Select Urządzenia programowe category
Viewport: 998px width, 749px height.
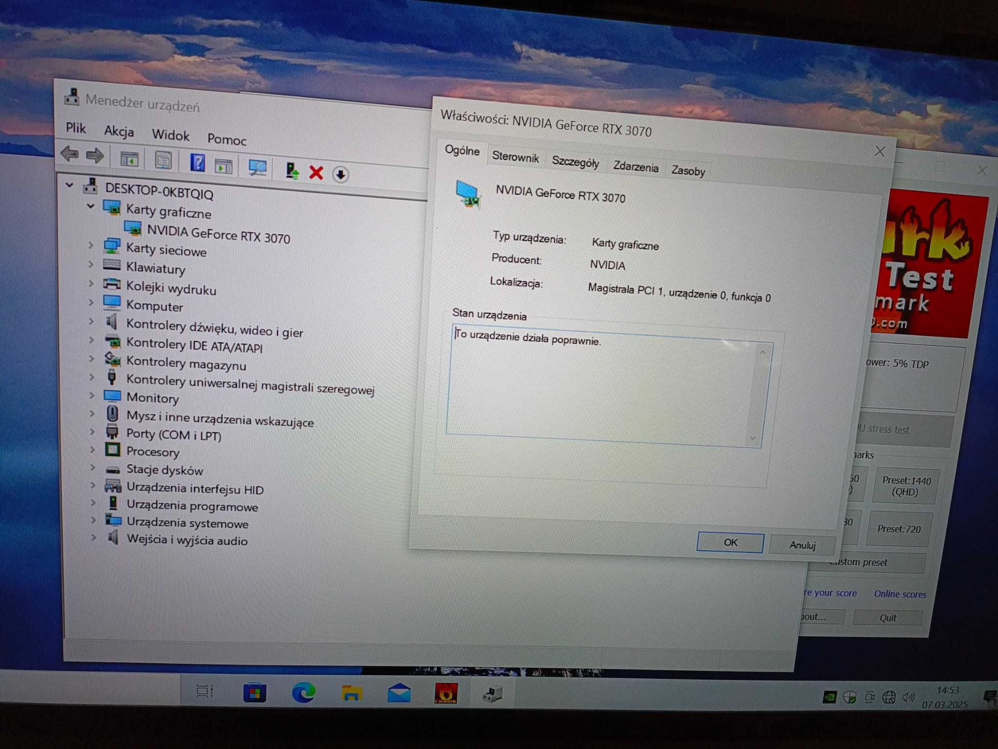coord(192,506)
